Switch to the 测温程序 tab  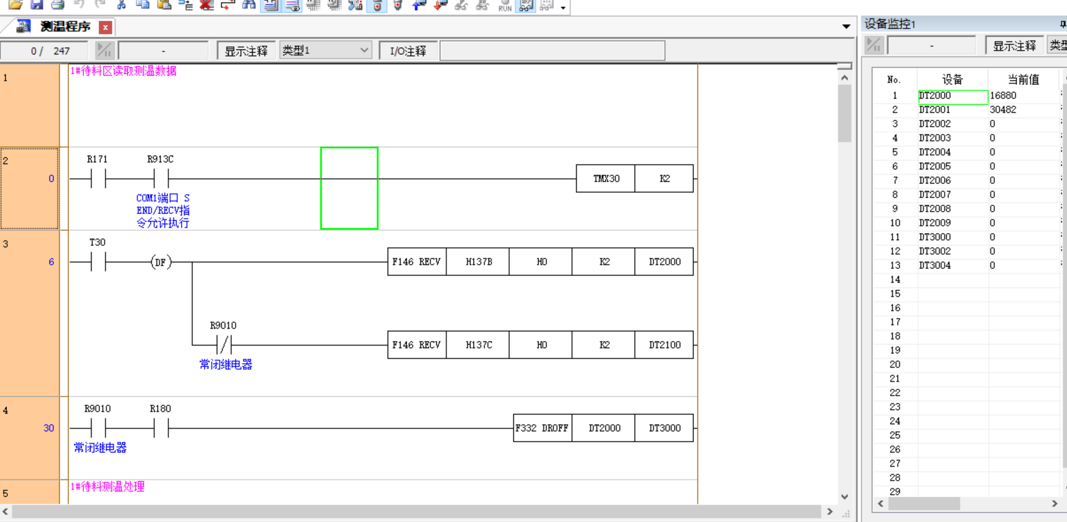click(x=64, y=27)
